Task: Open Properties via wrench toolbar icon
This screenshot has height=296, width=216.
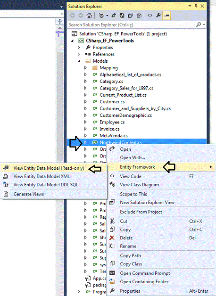Action: (x=158, y=16)
